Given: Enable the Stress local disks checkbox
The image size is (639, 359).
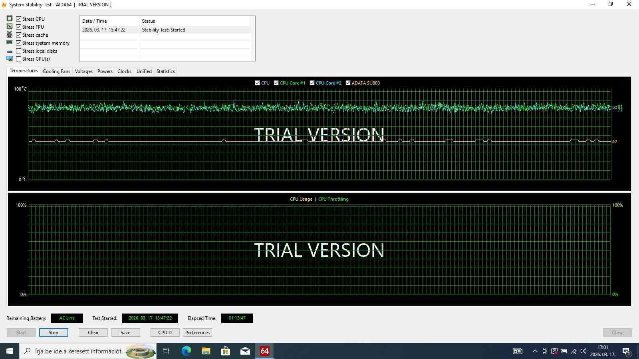Looking at the screenshot, I should (x=19, y=51).
